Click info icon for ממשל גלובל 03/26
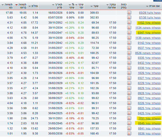This screenshot has height=137, width=162. (x=129, y=12)
